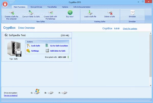The width and height of the screenshot is (153, 103).
Task: Select the C: drive encryption icon
Action: pos(37,93)
